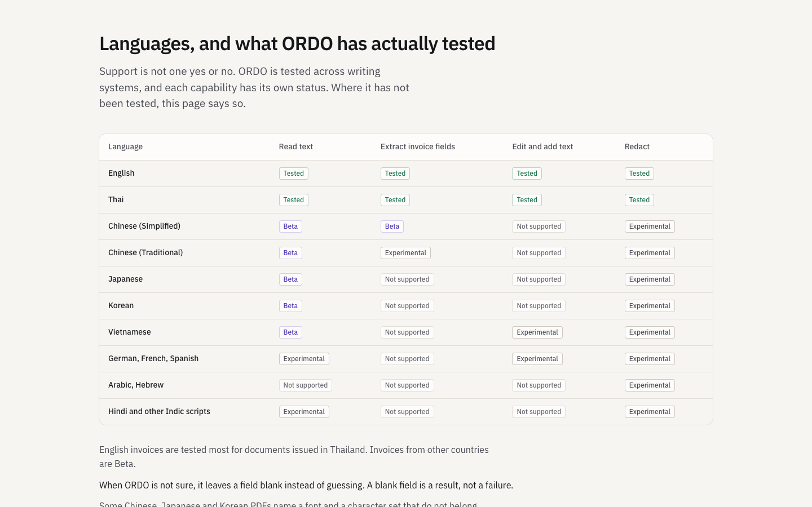Click the note about English invoices in Thailand
This screenshot has width=812, height=507.
click(294, 457)
